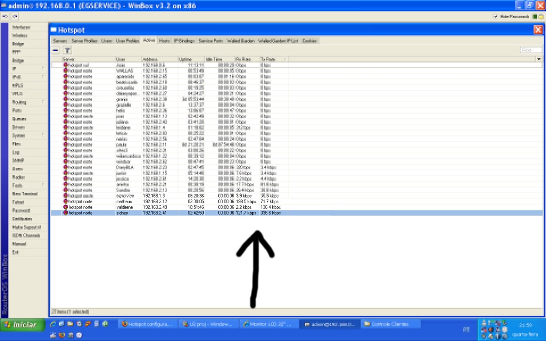Switch to the Cookies tab
Viewport: 546px width, 341px height.
tap(310, 41)
